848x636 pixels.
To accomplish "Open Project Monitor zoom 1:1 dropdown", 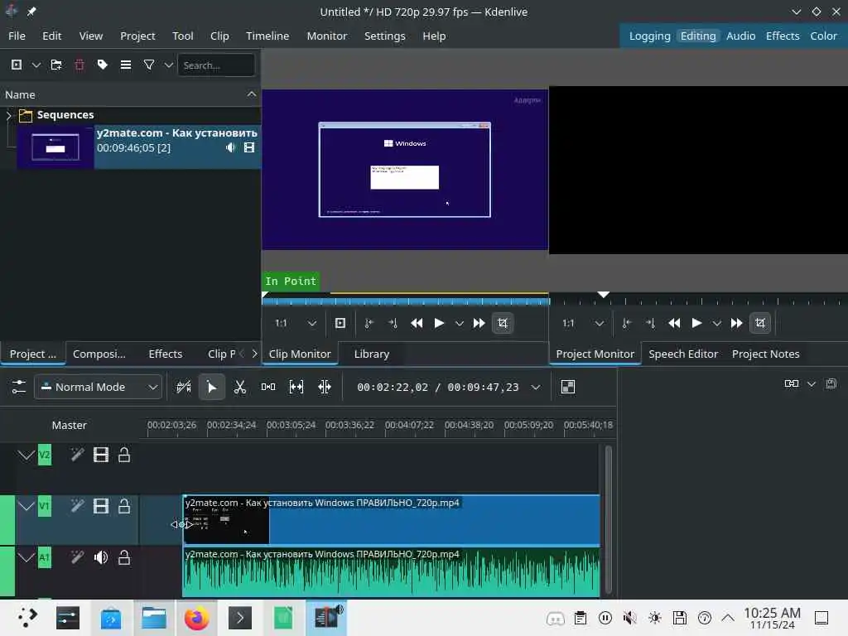I will pos(582,324).
